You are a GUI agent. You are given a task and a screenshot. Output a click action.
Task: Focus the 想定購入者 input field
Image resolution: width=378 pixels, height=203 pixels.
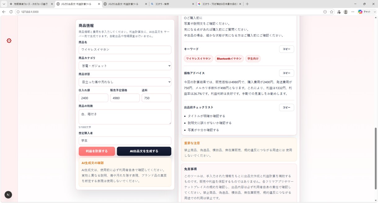coord(125,141)
